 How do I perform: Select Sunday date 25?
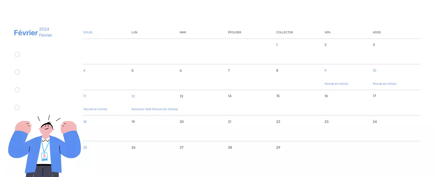(85, 147)
